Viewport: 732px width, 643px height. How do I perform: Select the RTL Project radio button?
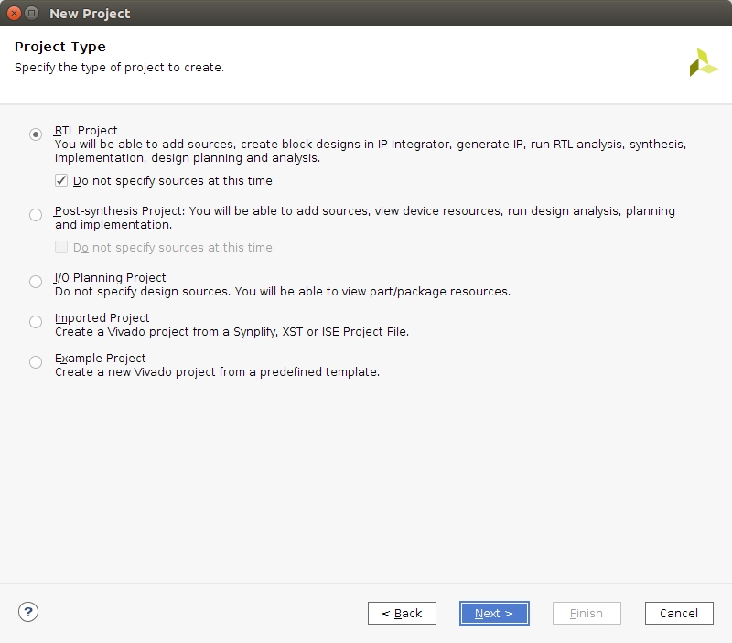click(36, 134)
